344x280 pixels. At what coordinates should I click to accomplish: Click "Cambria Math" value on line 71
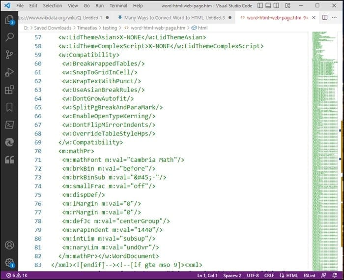(152, 160)
